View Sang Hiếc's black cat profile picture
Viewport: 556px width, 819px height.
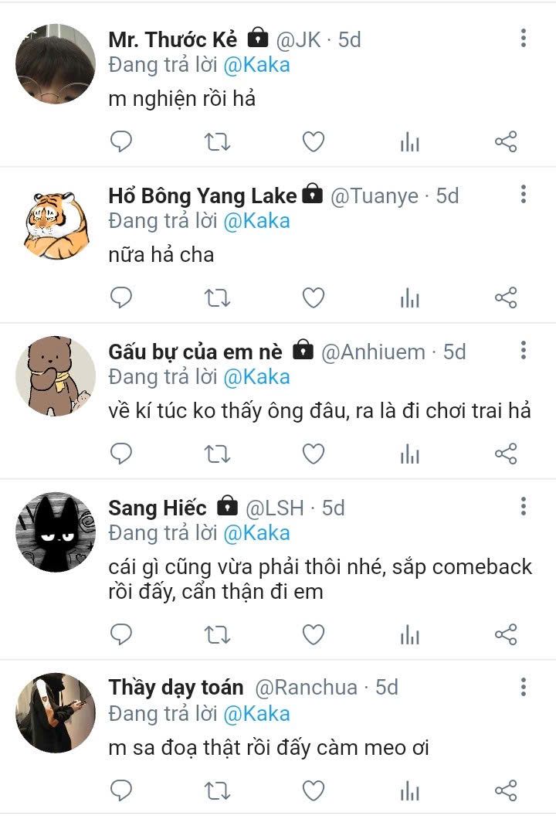(55, 532)
